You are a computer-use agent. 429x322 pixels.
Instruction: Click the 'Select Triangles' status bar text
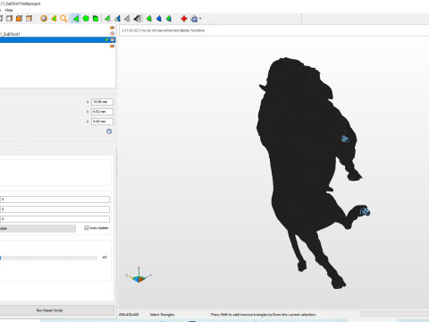[162, 315]
